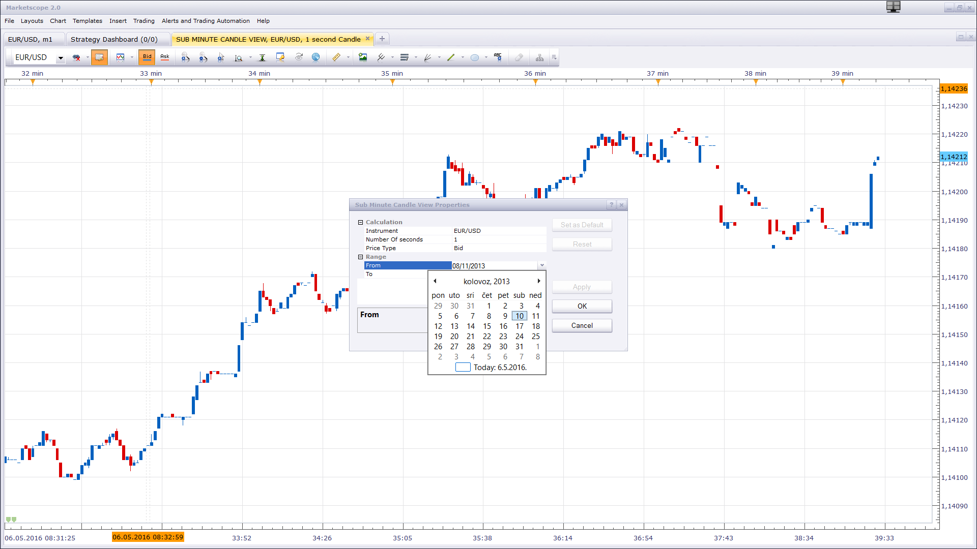Collapse the Calculation section

tap(360, 222)
